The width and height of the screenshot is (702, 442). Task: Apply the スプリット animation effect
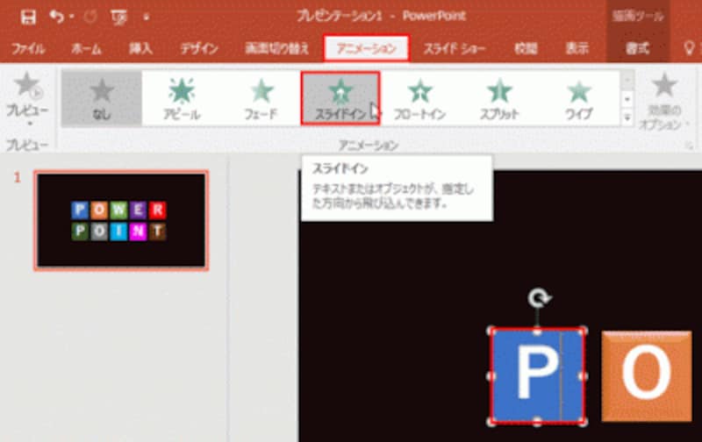[499, 98]
